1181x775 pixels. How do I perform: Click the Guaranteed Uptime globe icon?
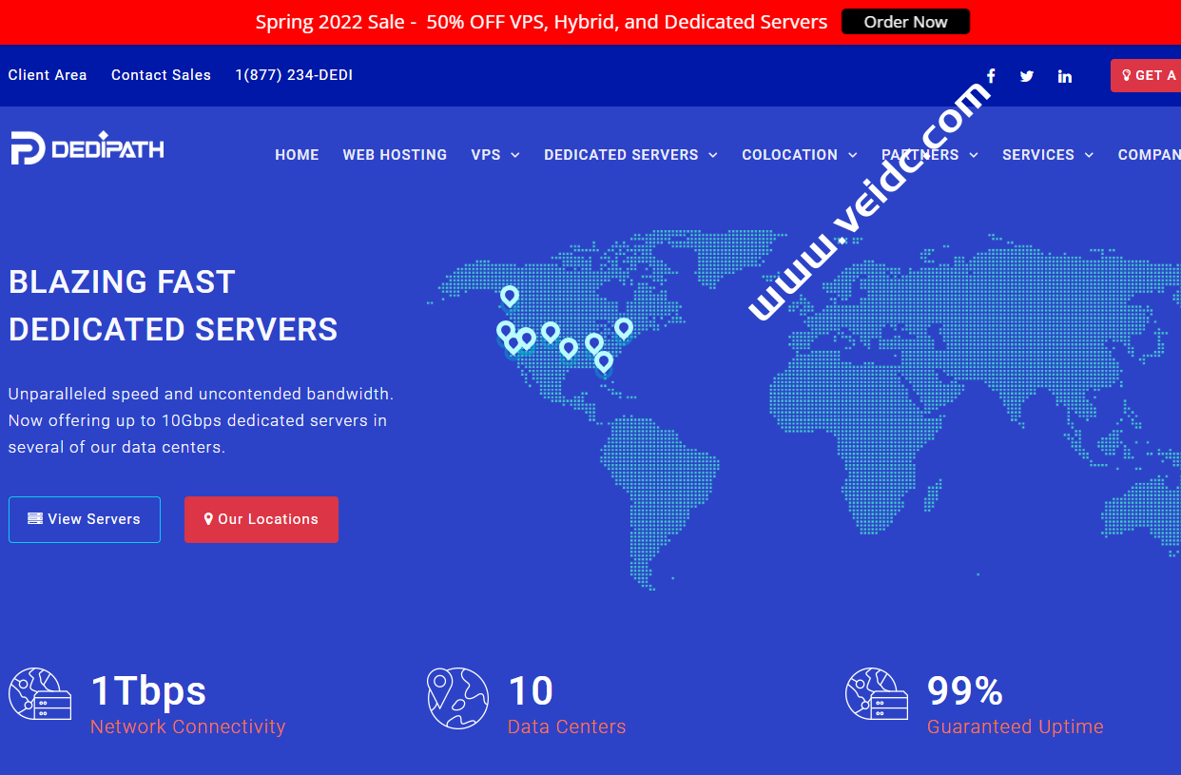coord(876,694)
